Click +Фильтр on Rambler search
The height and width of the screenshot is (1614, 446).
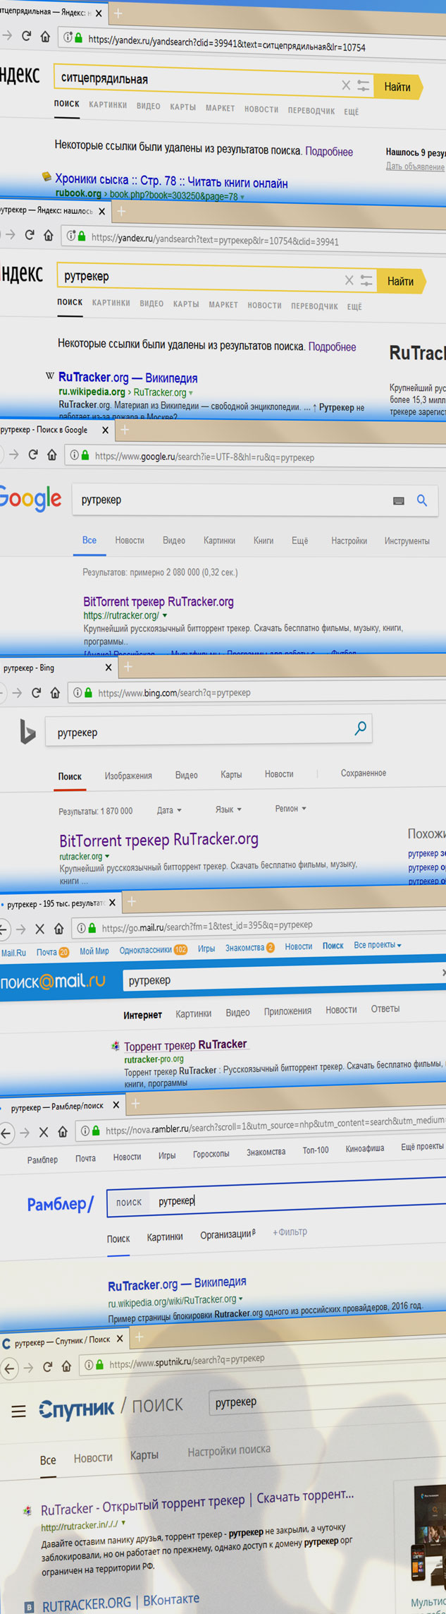tap(290, 1232)
